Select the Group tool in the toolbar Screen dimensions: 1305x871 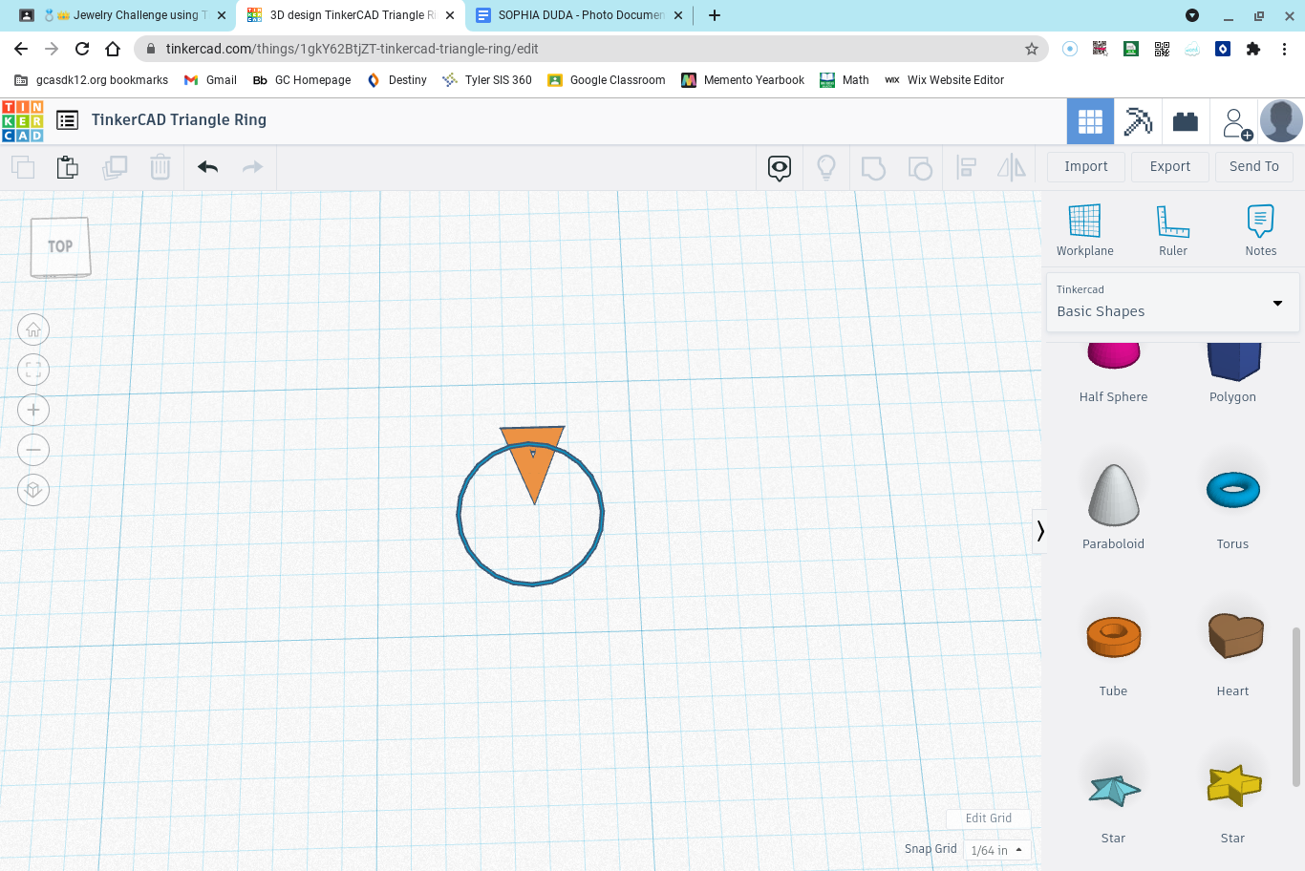(x=872, y=167)
